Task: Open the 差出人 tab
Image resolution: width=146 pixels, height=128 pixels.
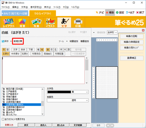Action: (44, 125)
